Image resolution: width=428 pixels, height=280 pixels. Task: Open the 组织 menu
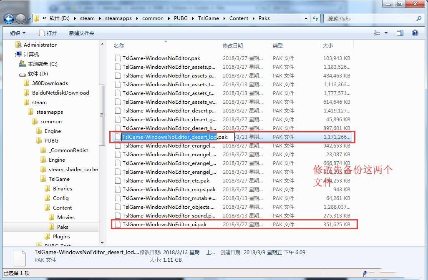pos(18,33)
